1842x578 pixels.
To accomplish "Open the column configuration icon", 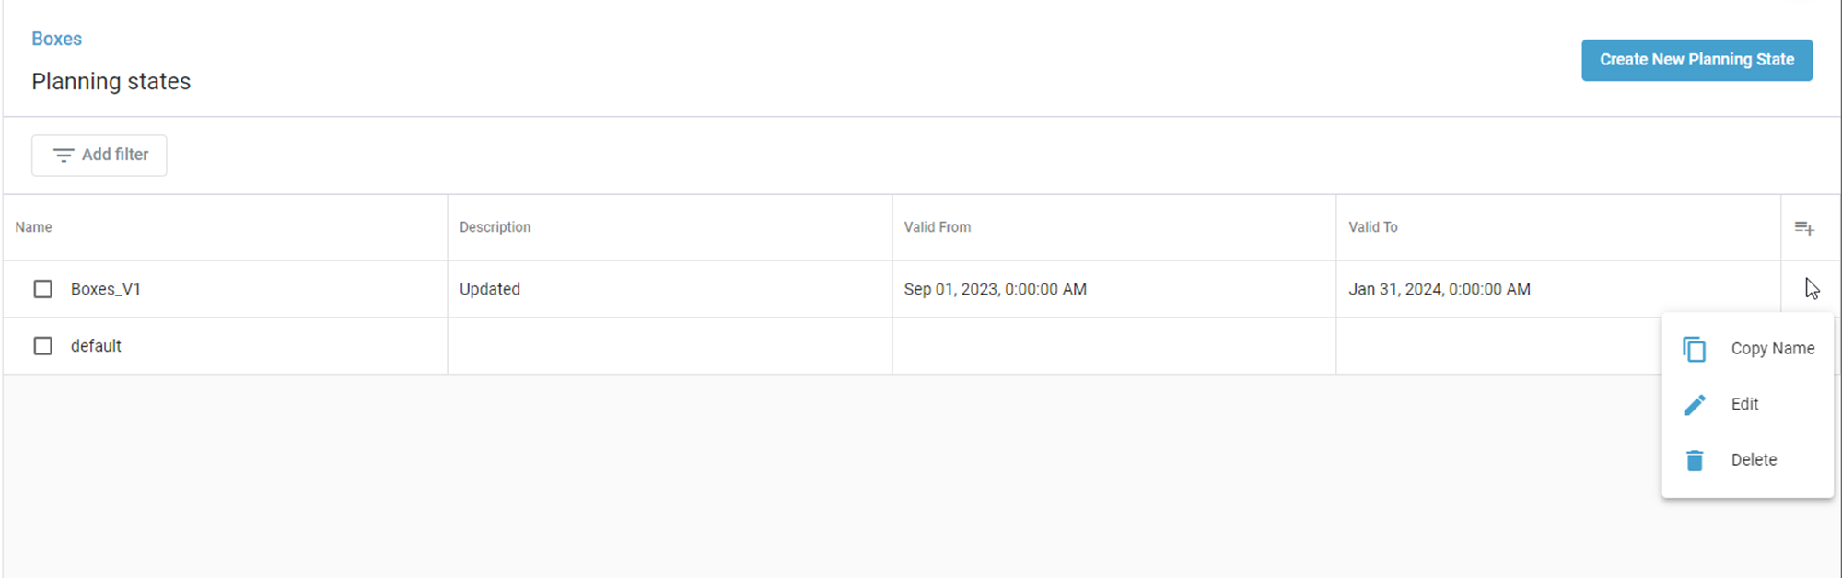I will coord(1803,227).
